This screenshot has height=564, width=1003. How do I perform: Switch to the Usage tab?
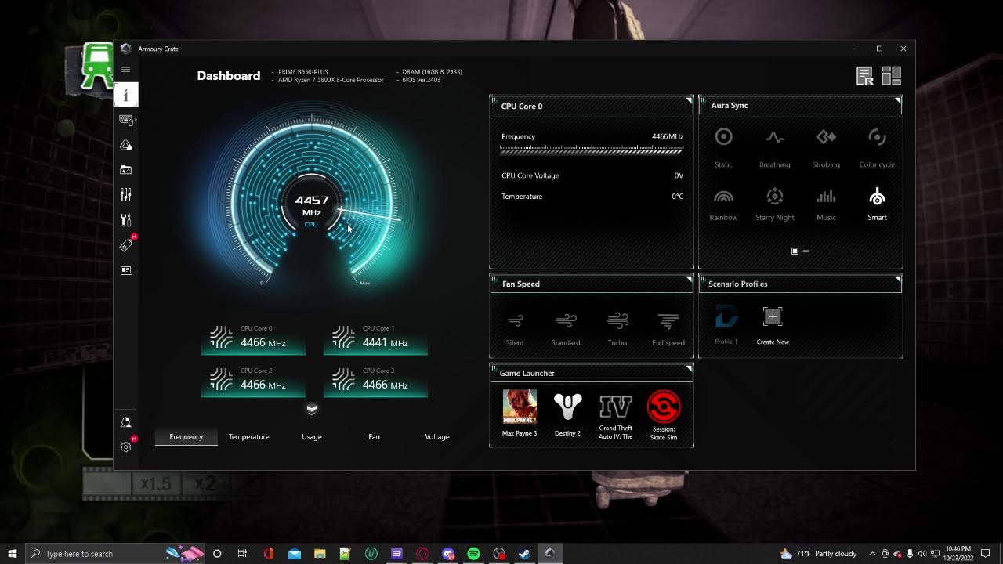click(312, 437)
